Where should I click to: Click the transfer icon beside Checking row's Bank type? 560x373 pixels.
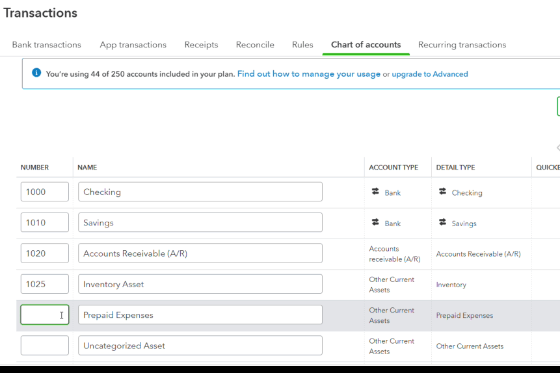pos(375,192)
